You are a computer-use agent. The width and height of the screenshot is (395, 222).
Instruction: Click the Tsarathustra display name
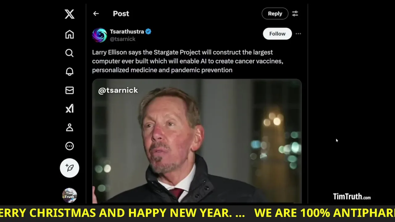point(127,31)
